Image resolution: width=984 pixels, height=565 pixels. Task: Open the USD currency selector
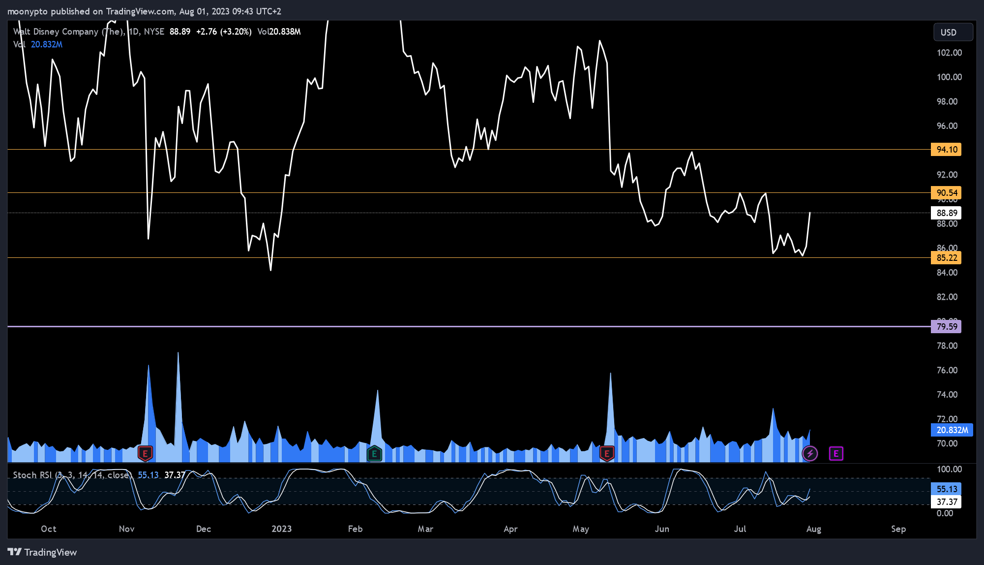[x=953, y=32]
